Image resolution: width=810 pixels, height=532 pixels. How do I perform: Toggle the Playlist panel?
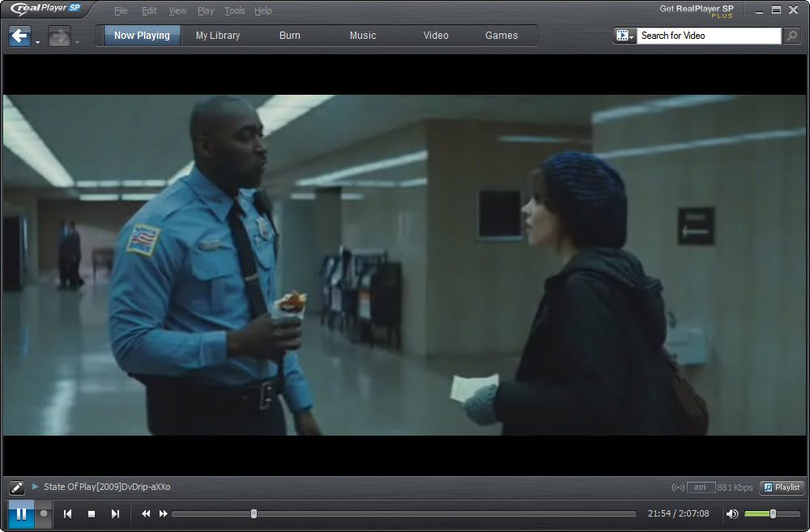(x=782, y=487)
